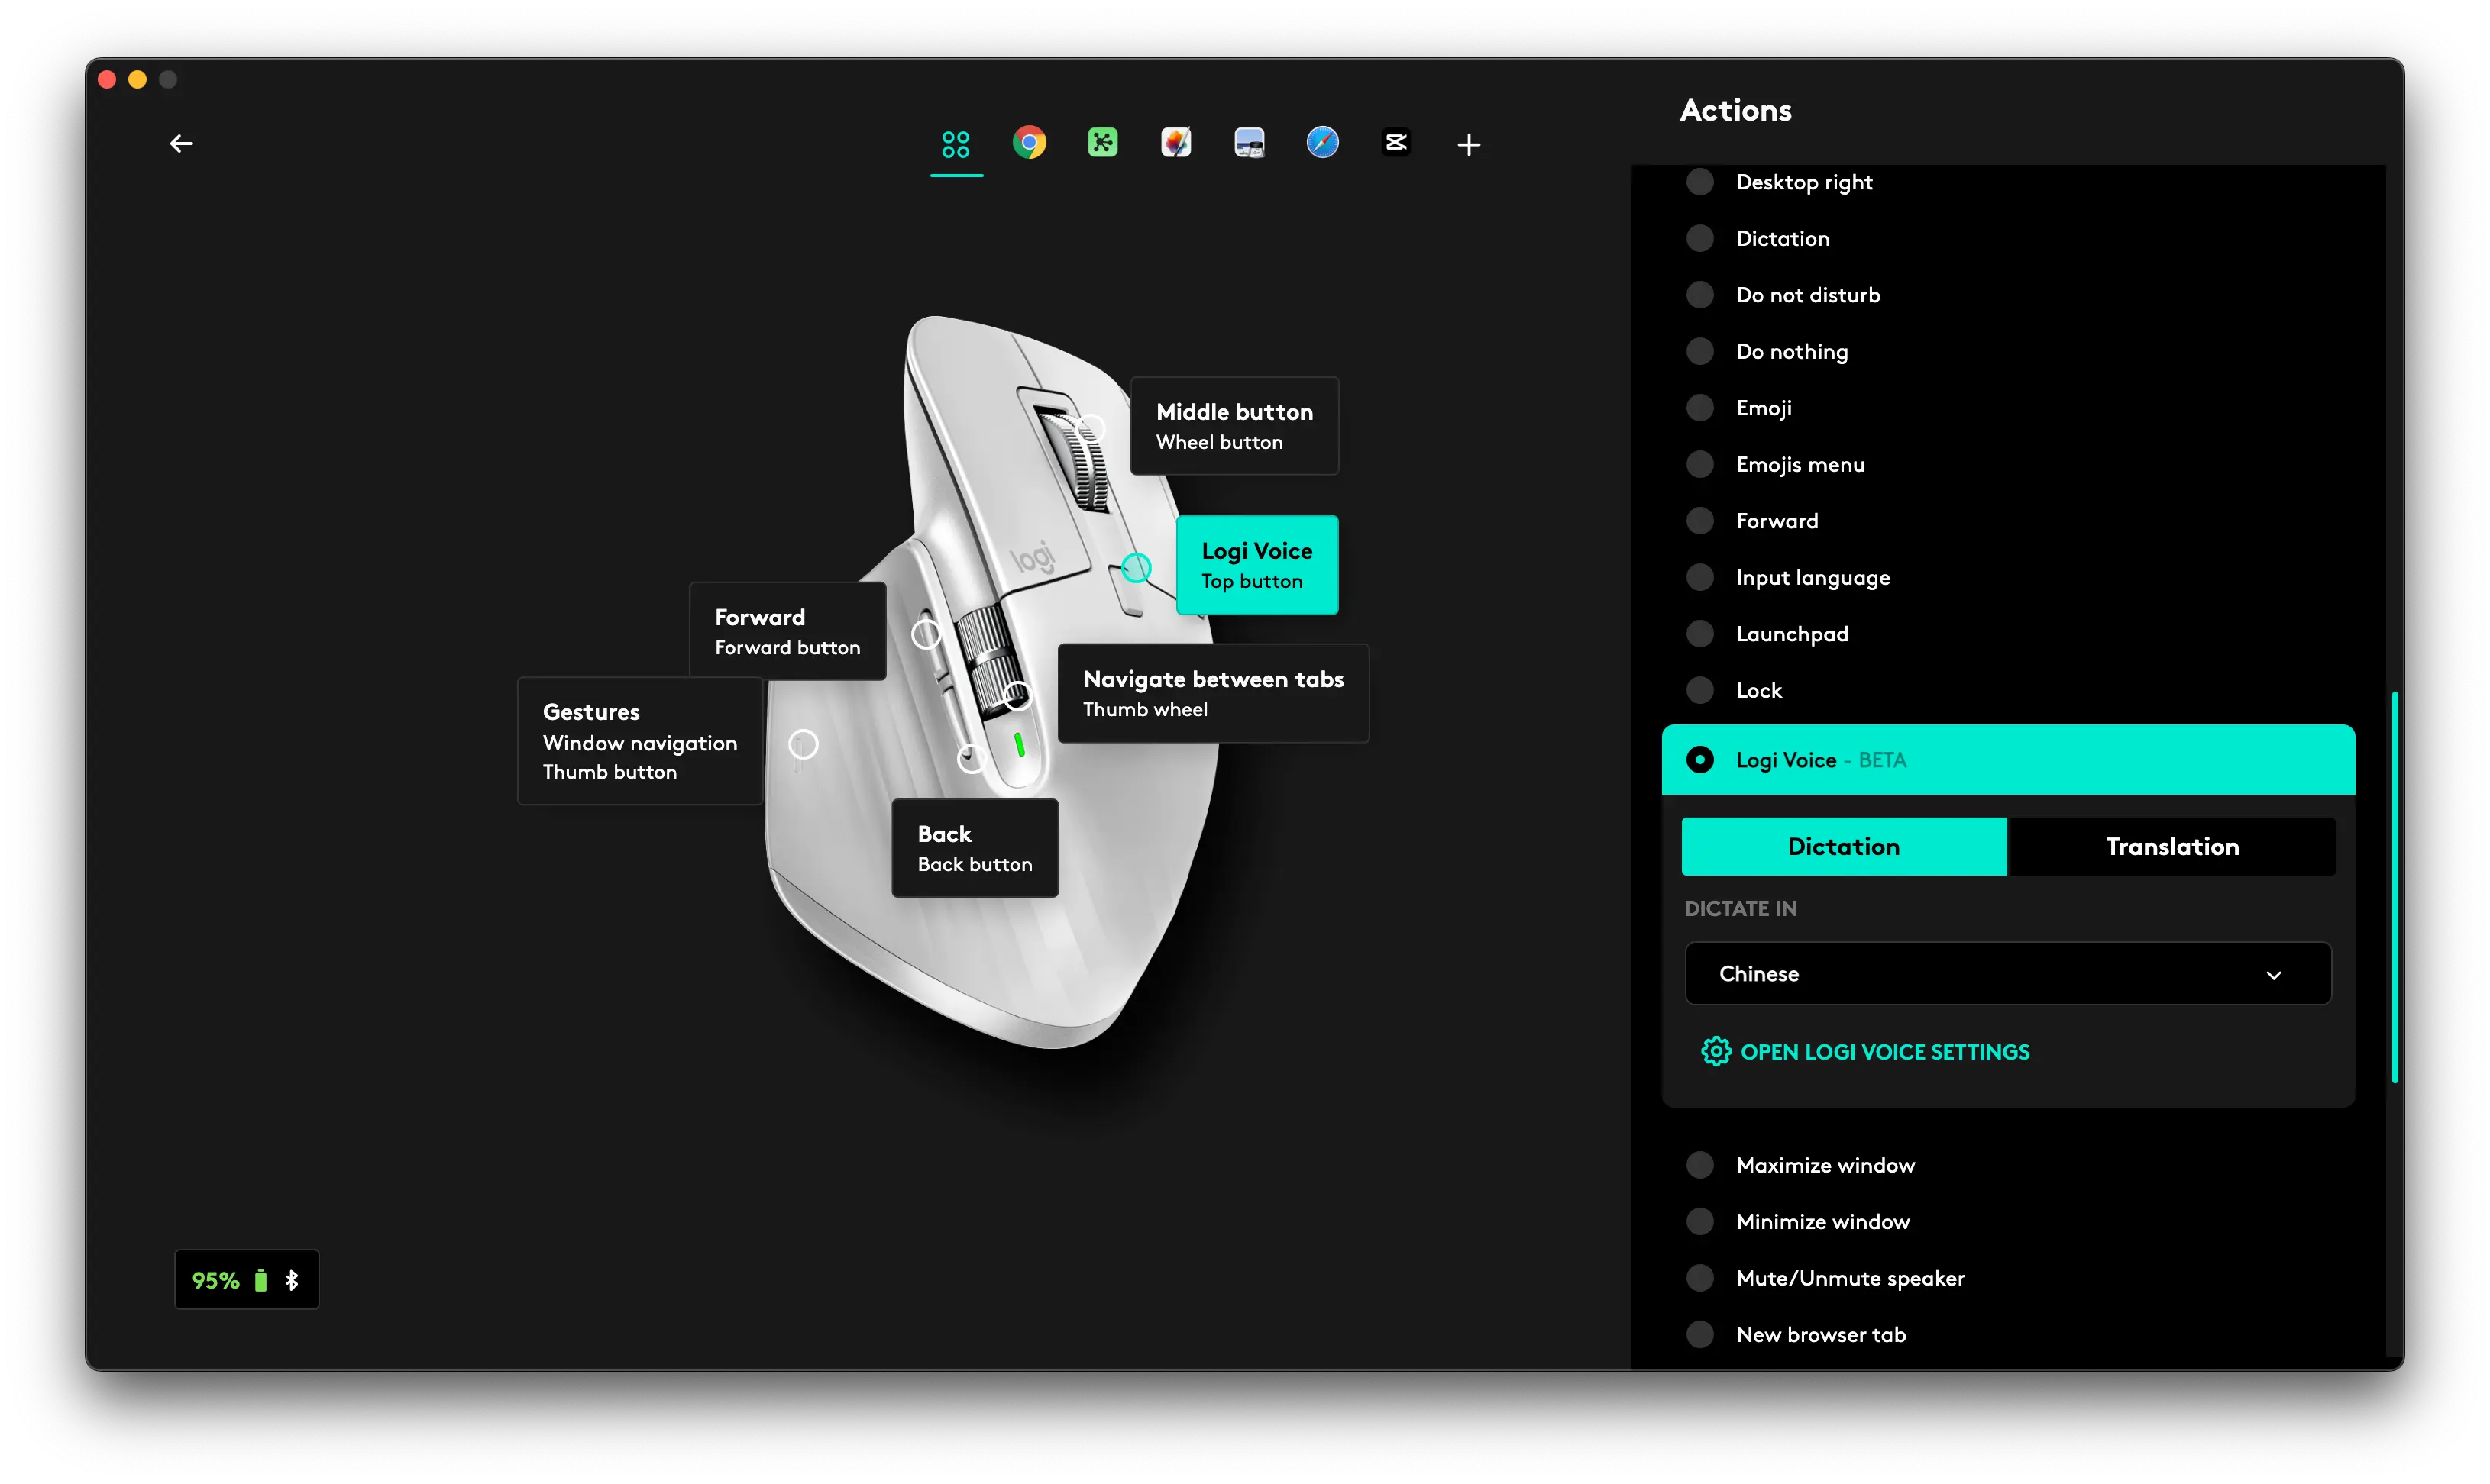This screenshot has width=2490, height=1484.
Task: Select the wheel button hotspot on the mouse
Action: 1091,428
